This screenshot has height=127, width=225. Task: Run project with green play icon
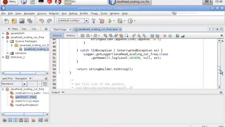[110, 21]
